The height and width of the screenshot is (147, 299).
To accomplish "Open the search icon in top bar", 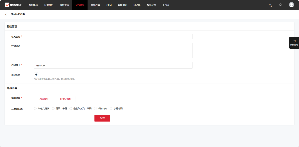I will coord(270,5).
